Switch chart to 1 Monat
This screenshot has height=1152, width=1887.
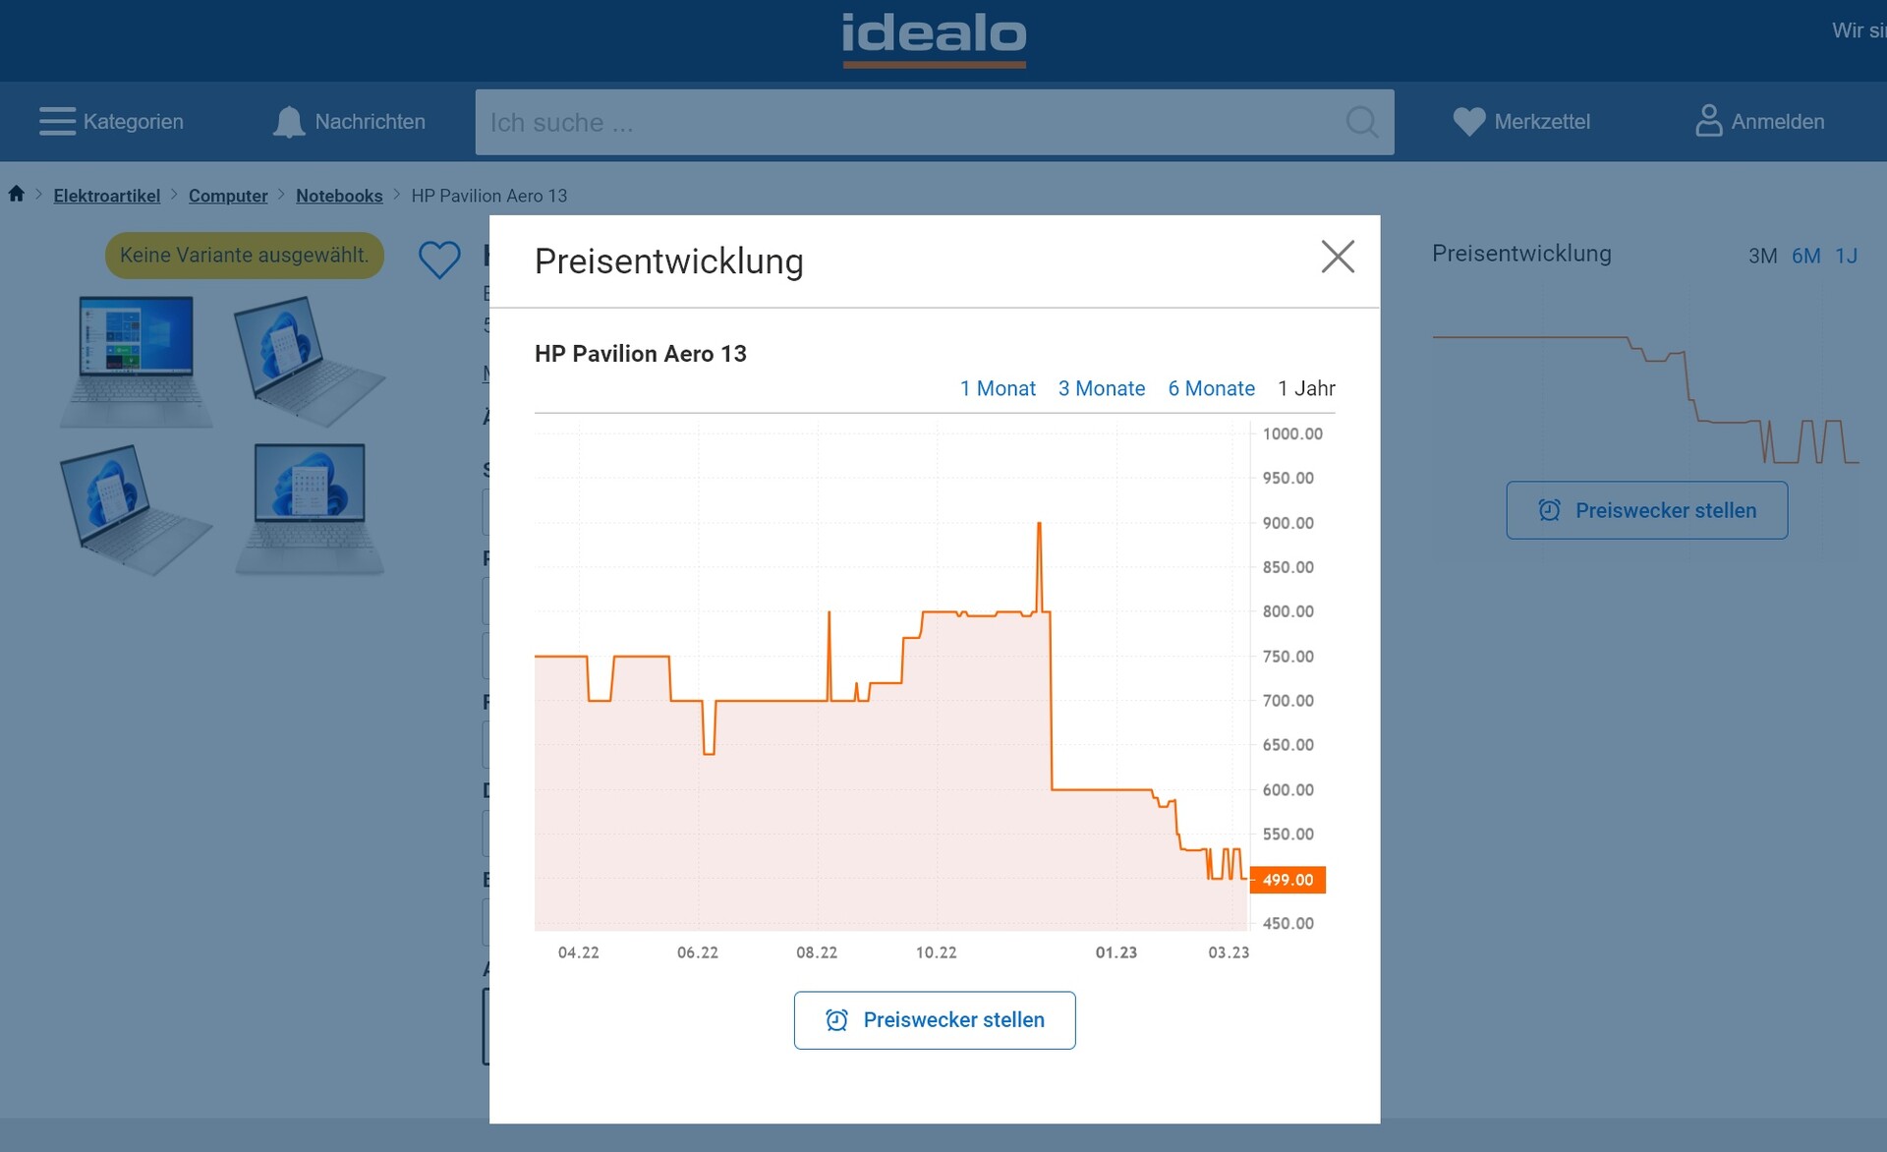(998, 388)
